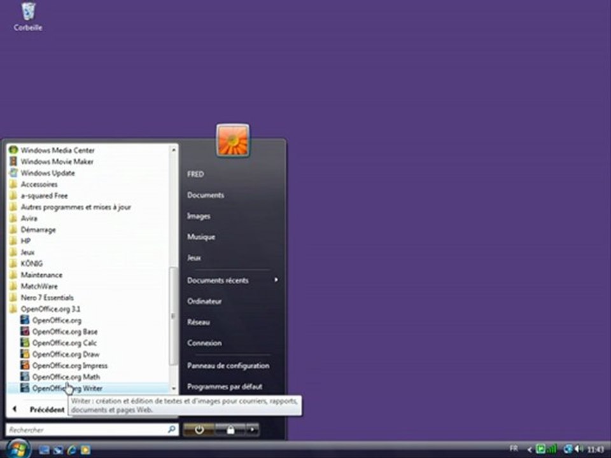The width and height of the screenshot is (611, 458).
Task: Click the FR language indicator
Action: (514, 448)
